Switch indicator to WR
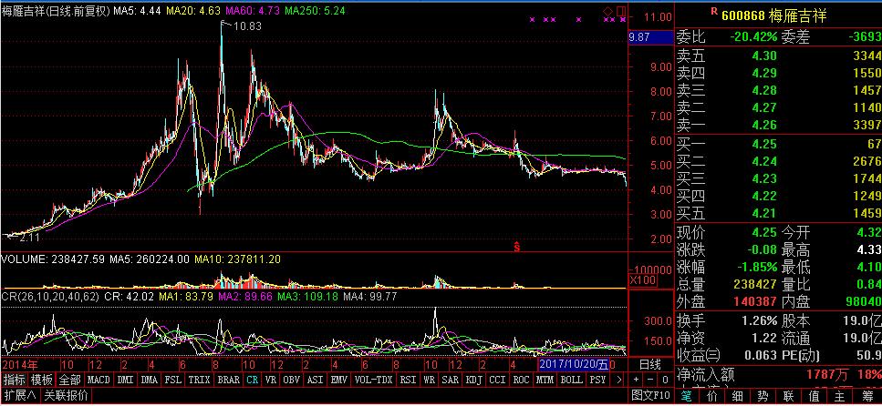Screen dimensions: 882x406 pyautogui.click(x=430, y=380)
